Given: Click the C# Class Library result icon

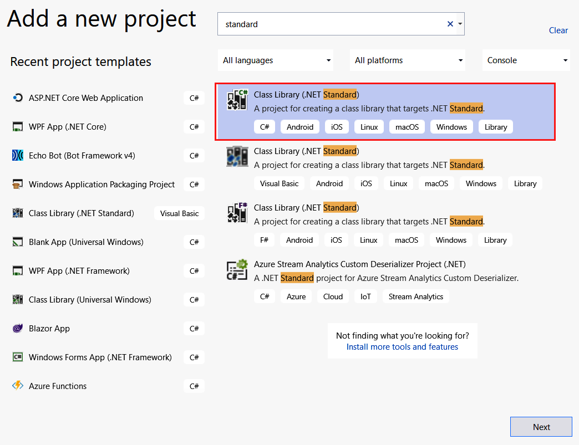Looking at the screenshot, I should pos(237,100).
